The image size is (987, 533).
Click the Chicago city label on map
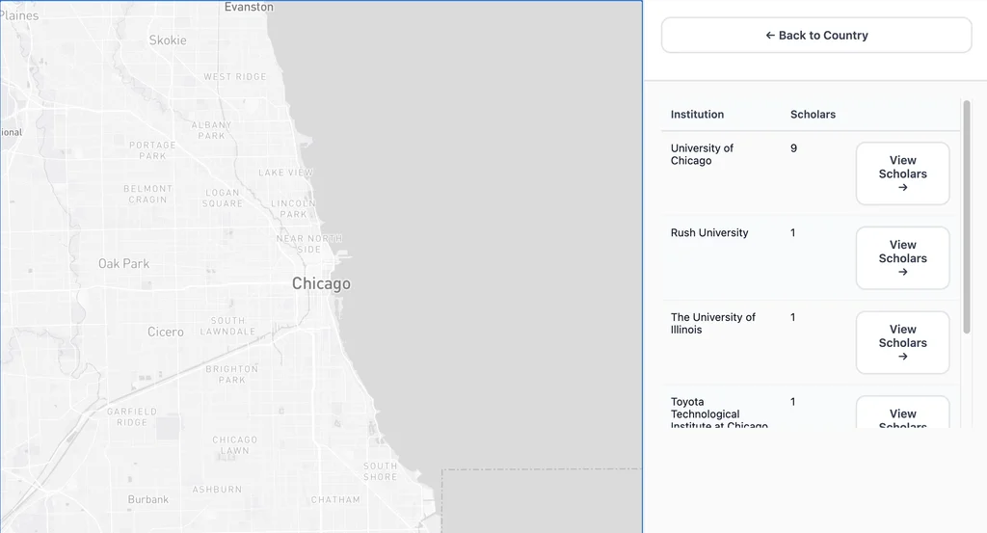tap(321, 283)
